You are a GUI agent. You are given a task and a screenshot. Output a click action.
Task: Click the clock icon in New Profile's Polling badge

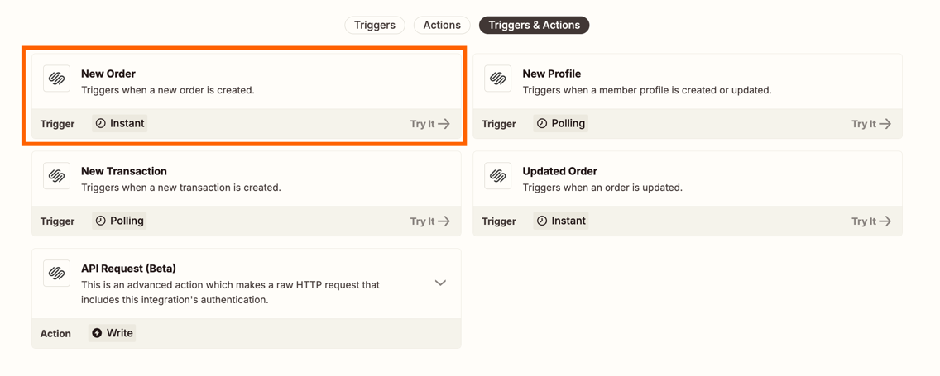pyautogui.click(x=542, y=123)
